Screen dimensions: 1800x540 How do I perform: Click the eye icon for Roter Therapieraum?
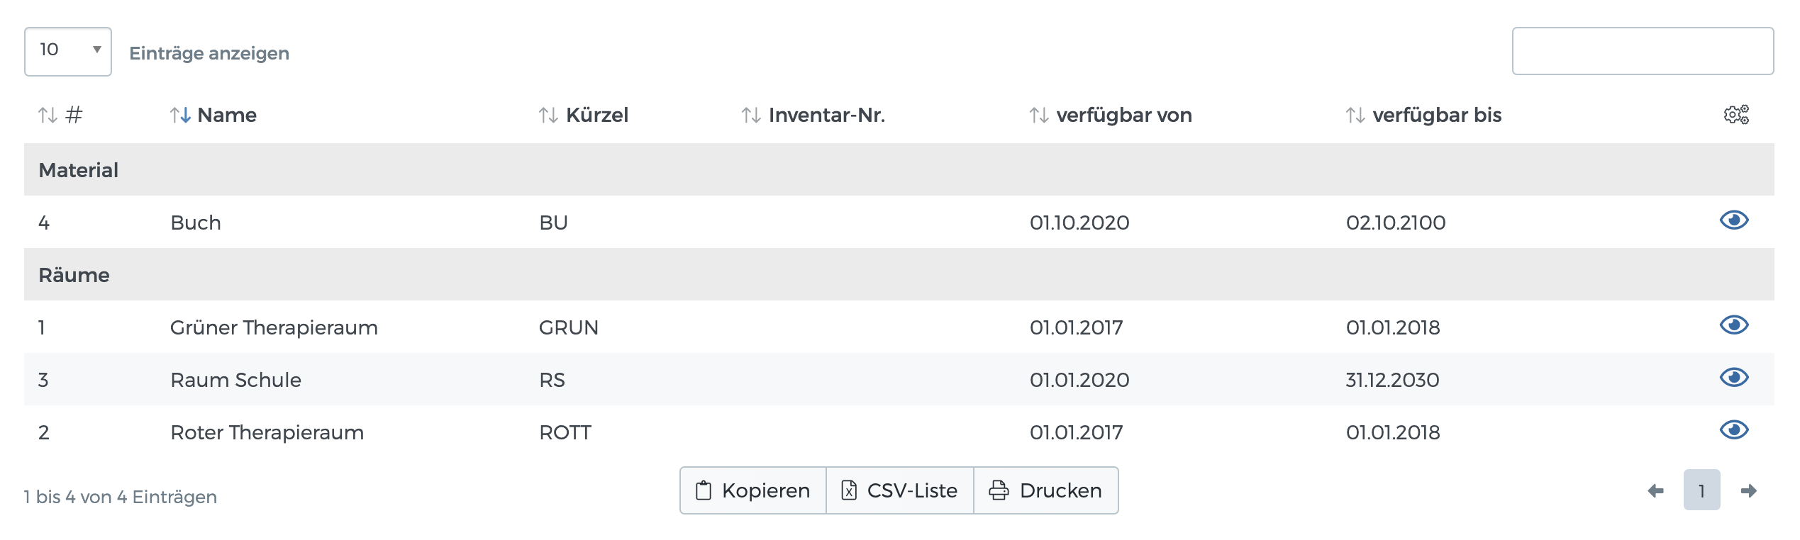pos(1734,431)
